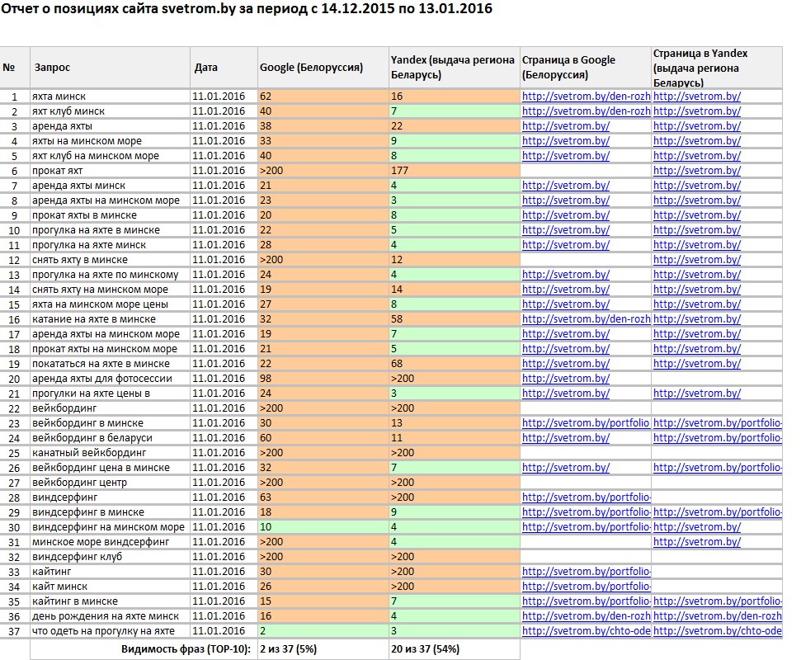Select query cell 'прогулка на яхте в минске'
This screenshot has width=801, height=660.
tap(110, 230)
